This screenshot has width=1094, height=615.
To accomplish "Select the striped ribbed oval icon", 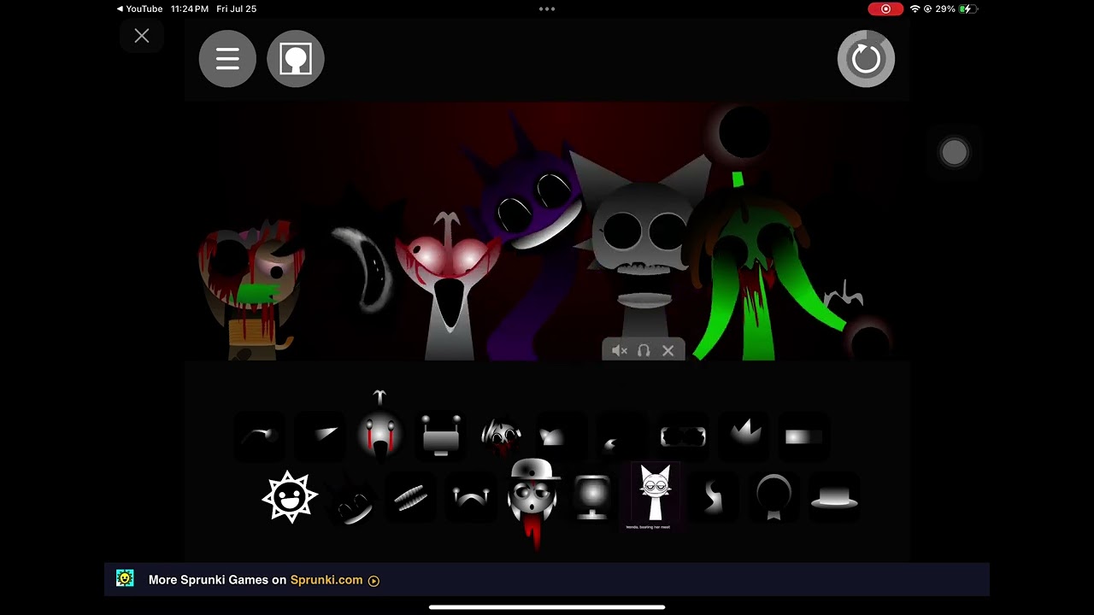I will coord(410,497).
